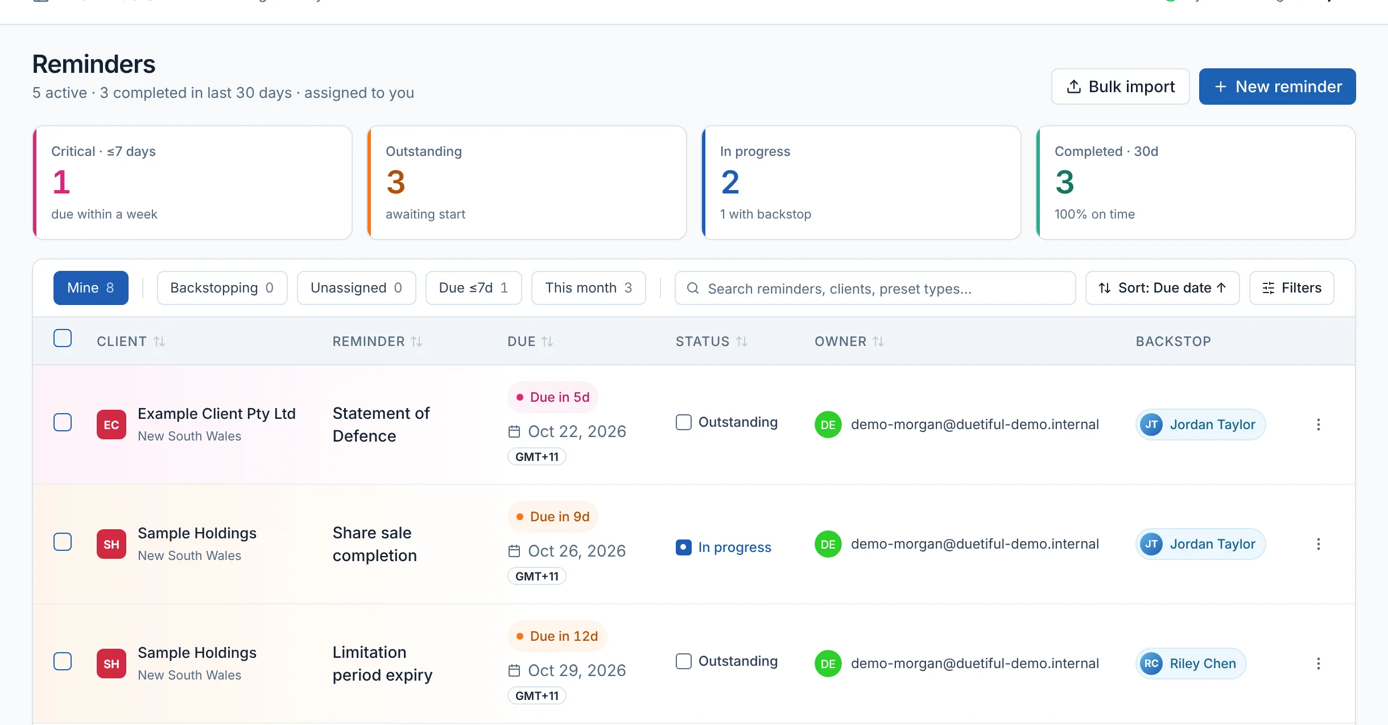Click the EC avatar for Example Client
This screenshot has height=725, width=1388.
111,425
